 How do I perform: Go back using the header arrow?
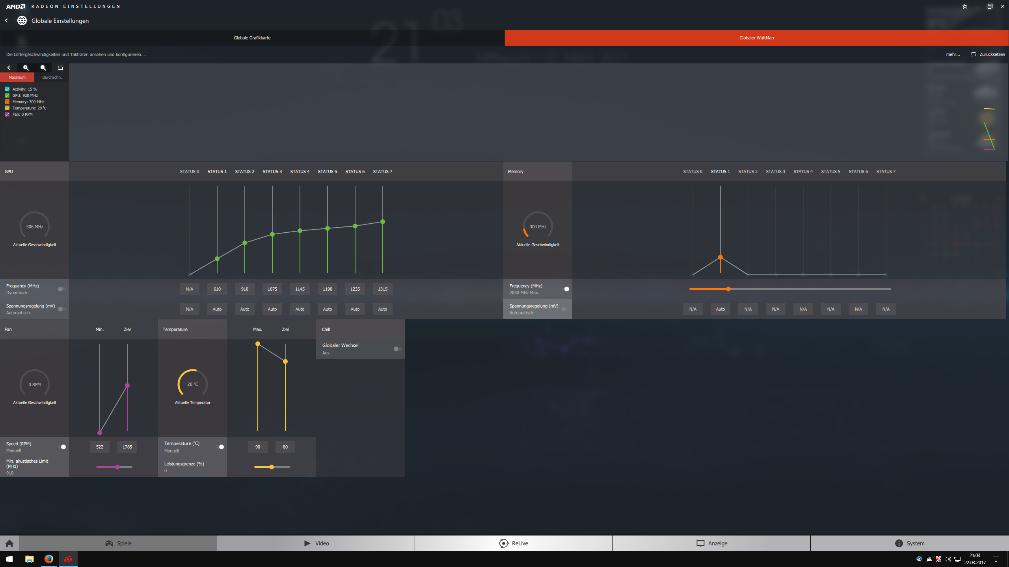[x=7, y=20]
